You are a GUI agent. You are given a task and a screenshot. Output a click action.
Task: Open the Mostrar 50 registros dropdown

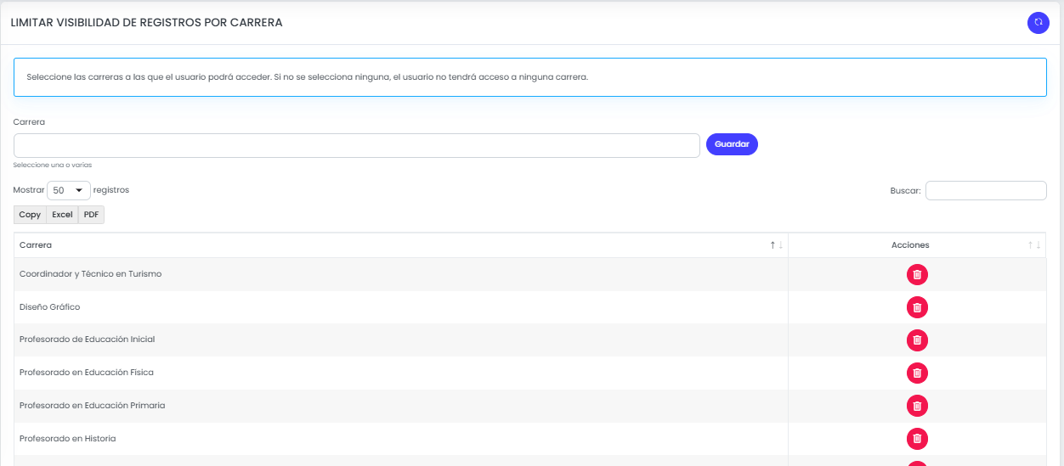(x=69, y=191)
